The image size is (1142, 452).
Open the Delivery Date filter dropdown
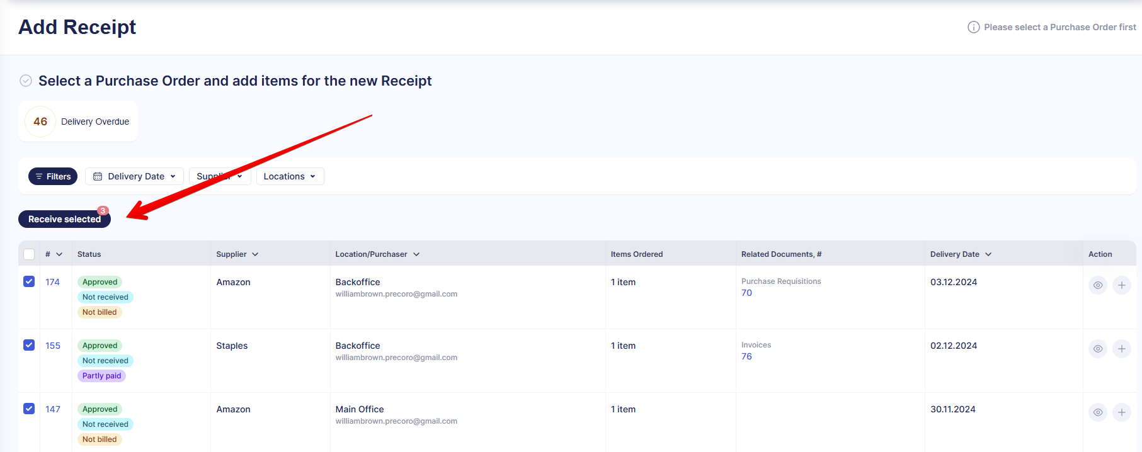(134, 176)
